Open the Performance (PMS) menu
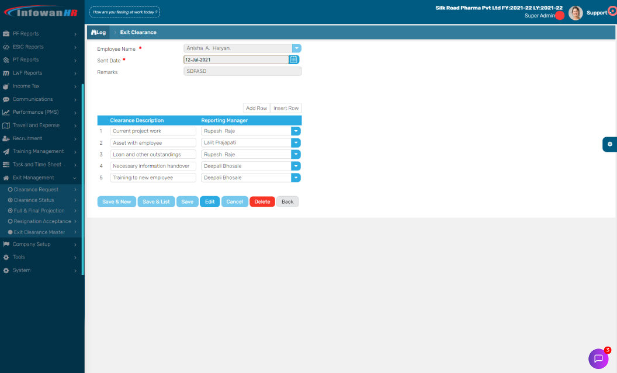 [x=36, y=112]
